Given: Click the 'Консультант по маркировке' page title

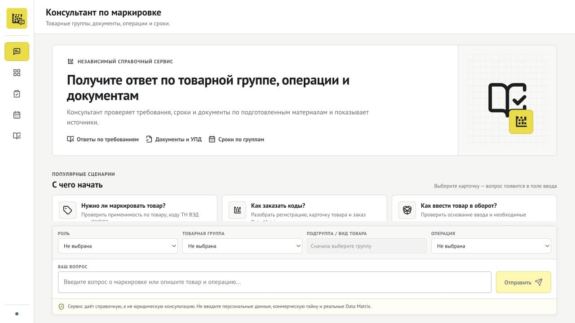Looking at the screenshot, I should (x=103, y=13).
